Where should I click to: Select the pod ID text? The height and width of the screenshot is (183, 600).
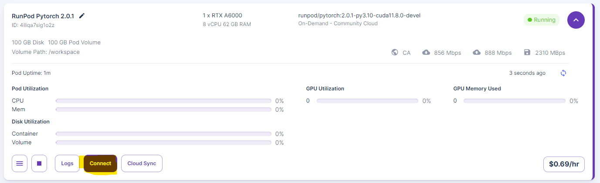click(33, 25)
